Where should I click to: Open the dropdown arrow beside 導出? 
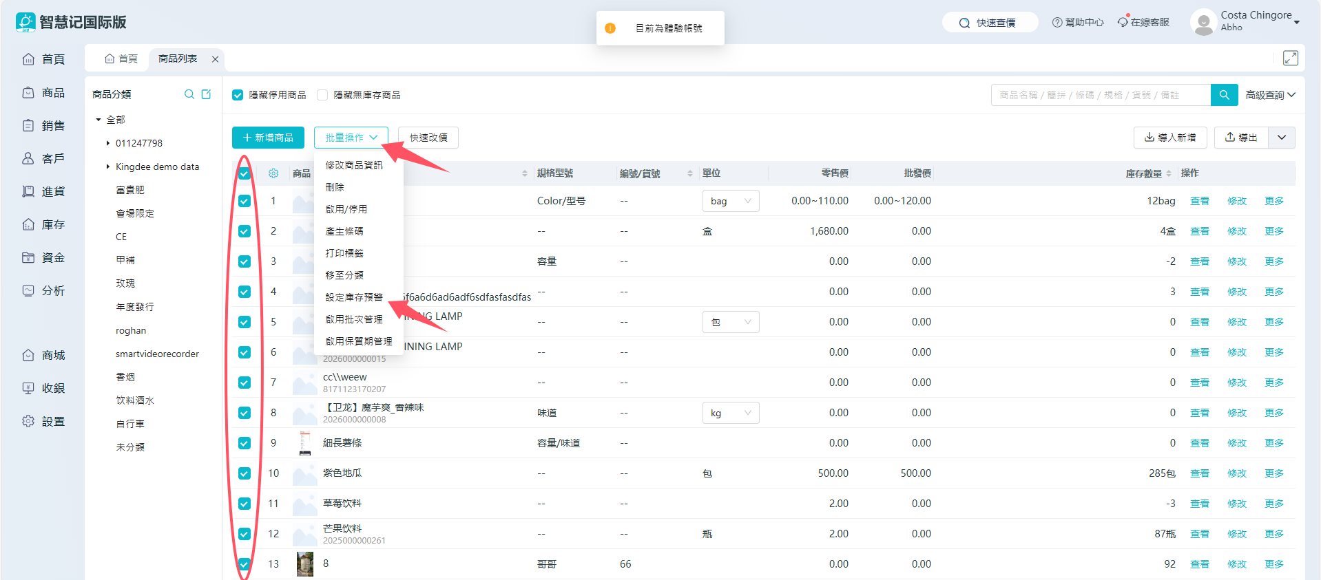(1282, 138)
